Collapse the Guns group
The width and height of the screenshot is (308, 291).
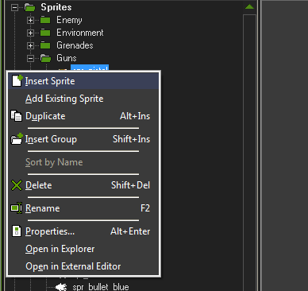pos(30,58)
